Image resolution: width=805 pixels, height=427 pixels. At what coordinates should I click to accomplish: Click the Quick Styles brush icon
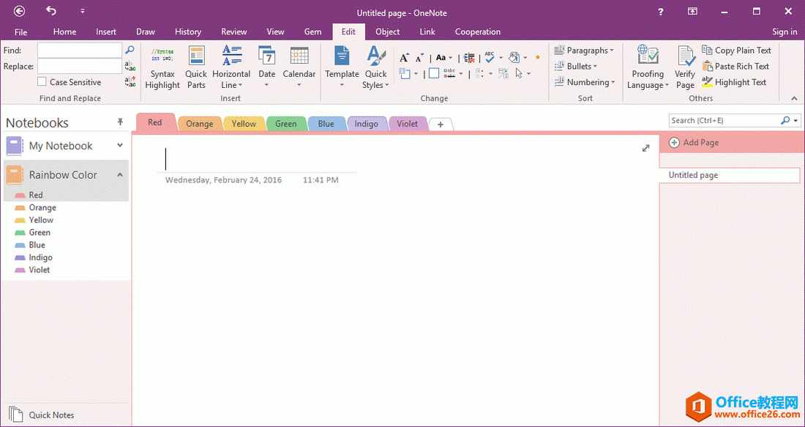click(376, 56)
